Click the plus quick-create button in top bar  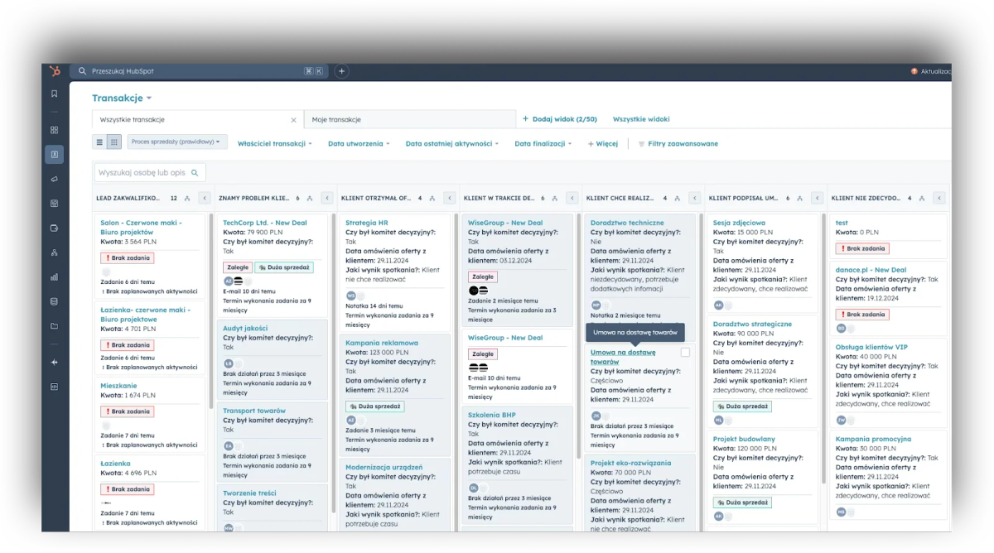341,71
